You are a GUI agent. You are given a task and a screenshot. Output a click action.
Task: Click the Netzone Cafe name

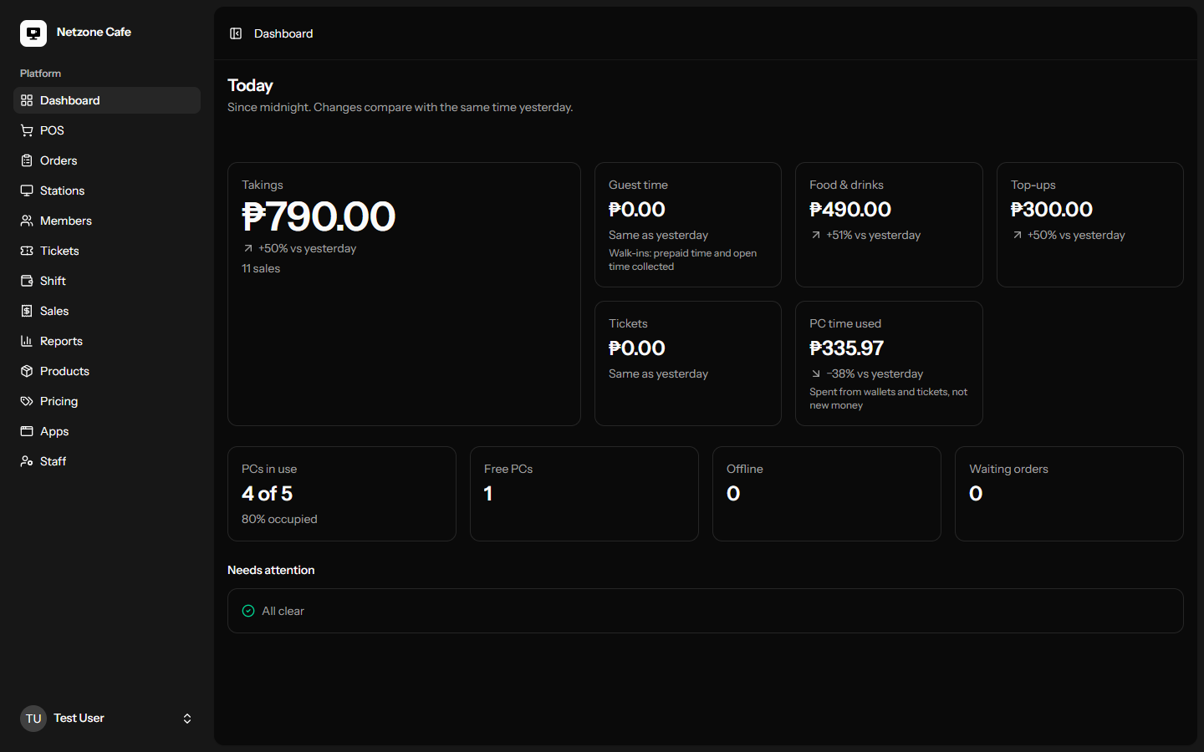coord(94,32)
